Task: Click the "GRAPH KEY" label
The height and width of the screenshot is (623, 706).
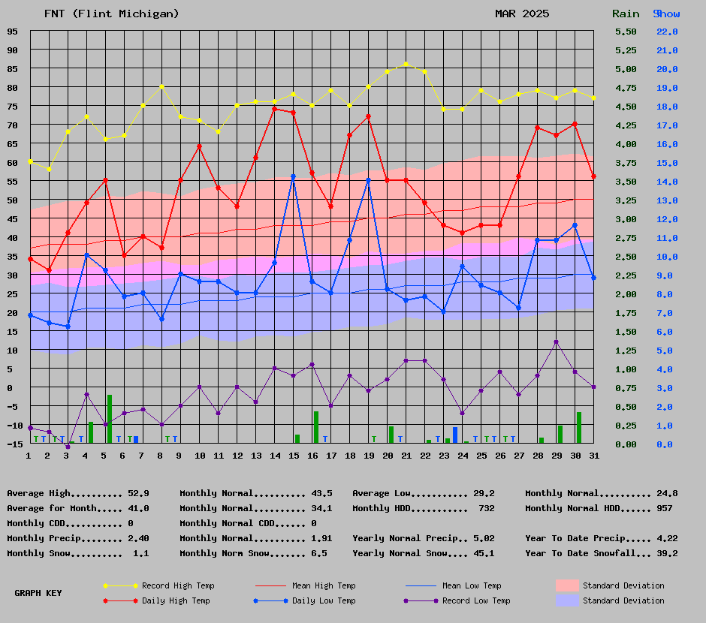Action: pos(38,593)
